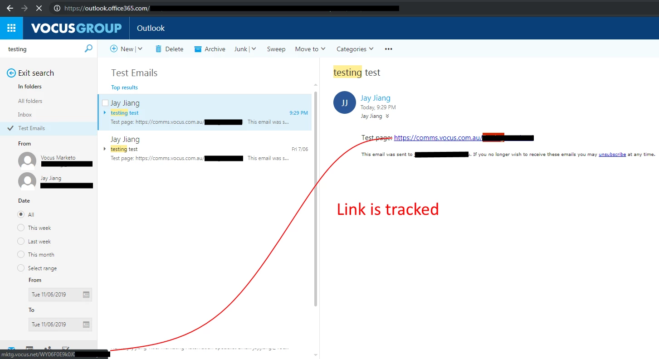Filter search to Inbox folder
The width and height of the screenshot is (659, 359).
(x=25, y=115)
